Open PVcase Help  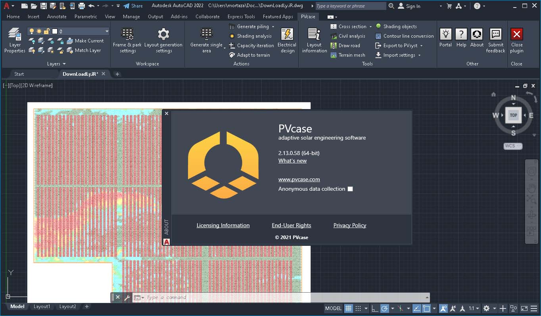461,38
